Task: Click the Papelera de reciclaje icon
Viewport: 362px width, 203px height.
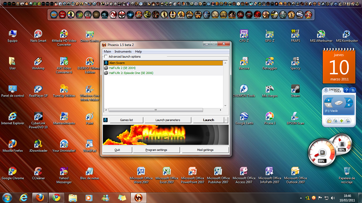Action: pyautogui.click(x=347, y=175)
